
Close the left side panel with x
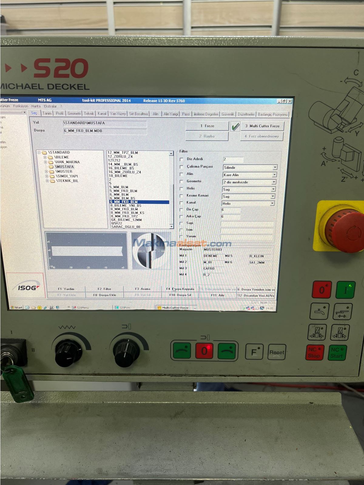tap(25, 112)
